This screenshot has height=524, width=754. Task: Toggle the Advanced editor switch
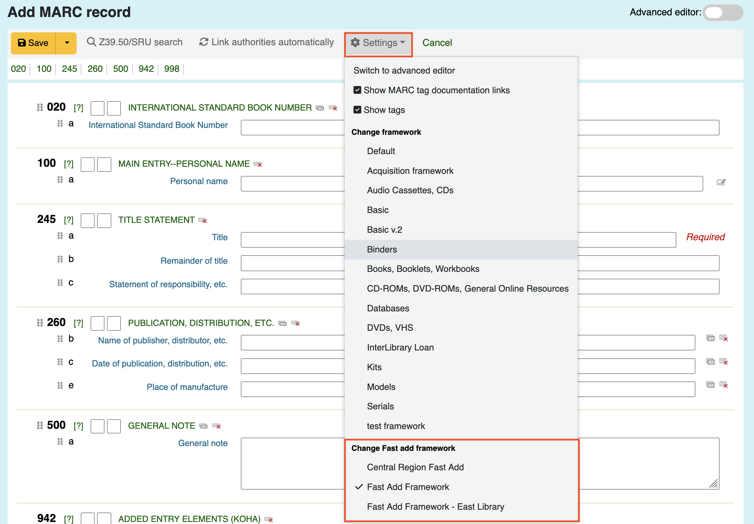point(723,13)
